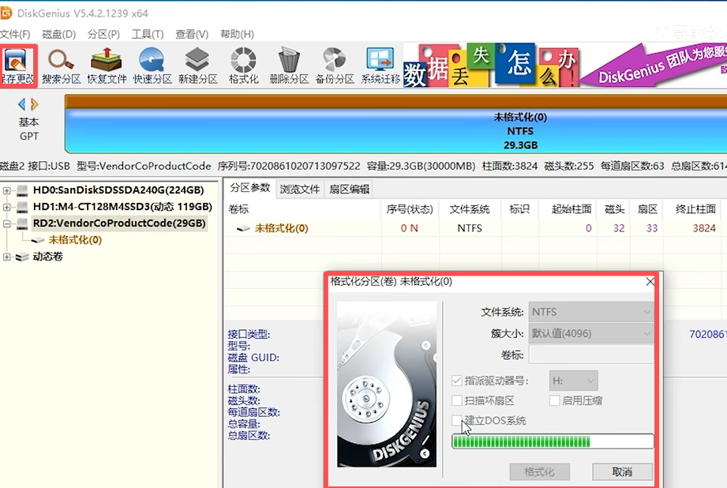
Task: Open the 磁盘(D) menu
Action: pos(59,34)
